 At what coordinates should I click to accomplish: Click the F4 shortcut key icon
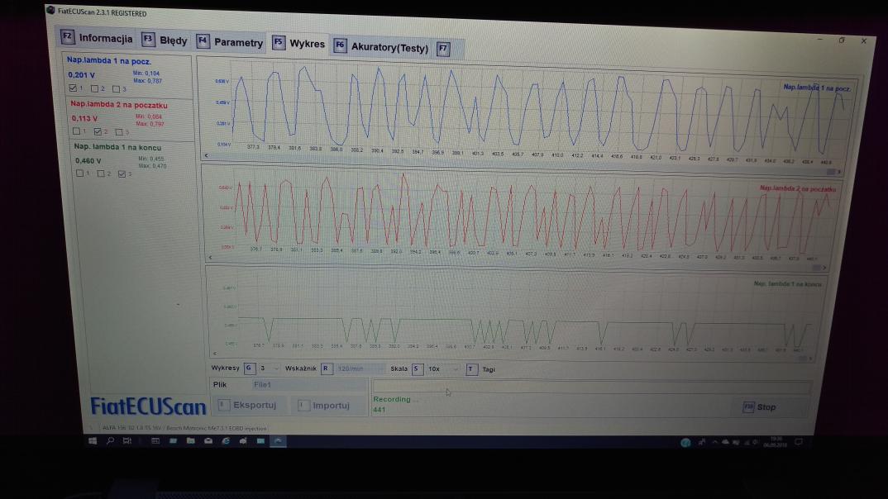[203, 40]
